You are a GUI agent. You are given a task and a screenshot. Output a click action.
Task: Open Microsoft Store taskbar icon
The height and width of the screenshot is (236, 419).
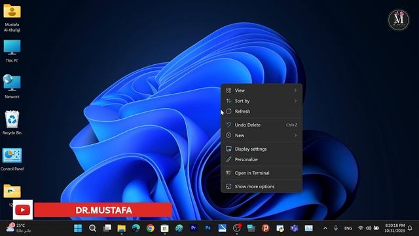coord(164,228)
